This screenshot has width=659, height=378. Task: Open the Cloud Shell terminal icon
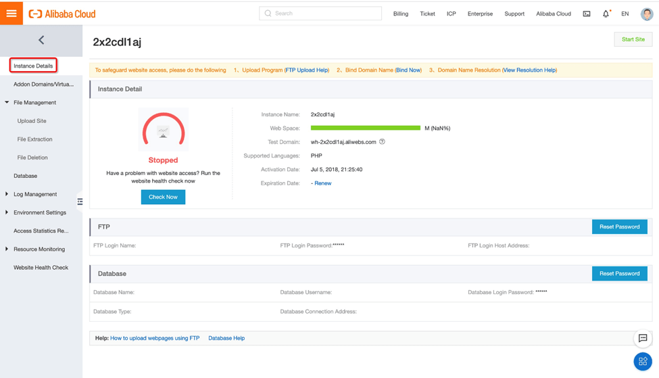(x=586, y=14)
